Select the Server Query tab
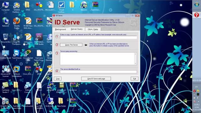The image size is (201, 113). point(77,29)
